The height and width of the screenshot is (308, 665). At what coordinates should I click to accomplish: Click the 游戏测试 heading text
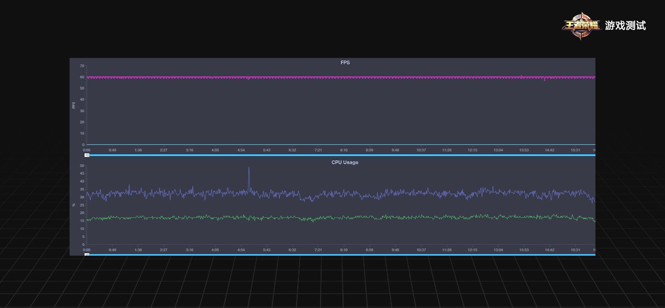pyautogui.click(x=625, y=26)
